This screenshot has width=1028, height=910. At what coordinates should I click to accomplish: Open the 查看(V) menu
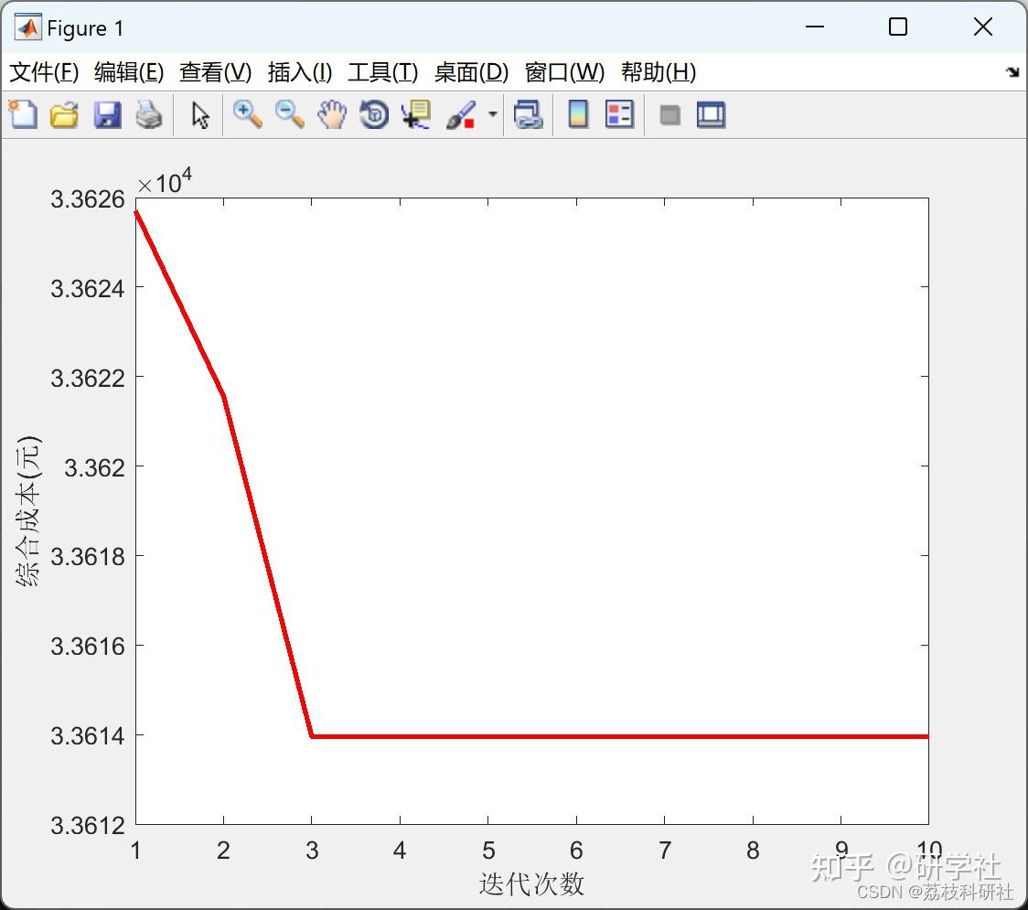coord(215,72)
